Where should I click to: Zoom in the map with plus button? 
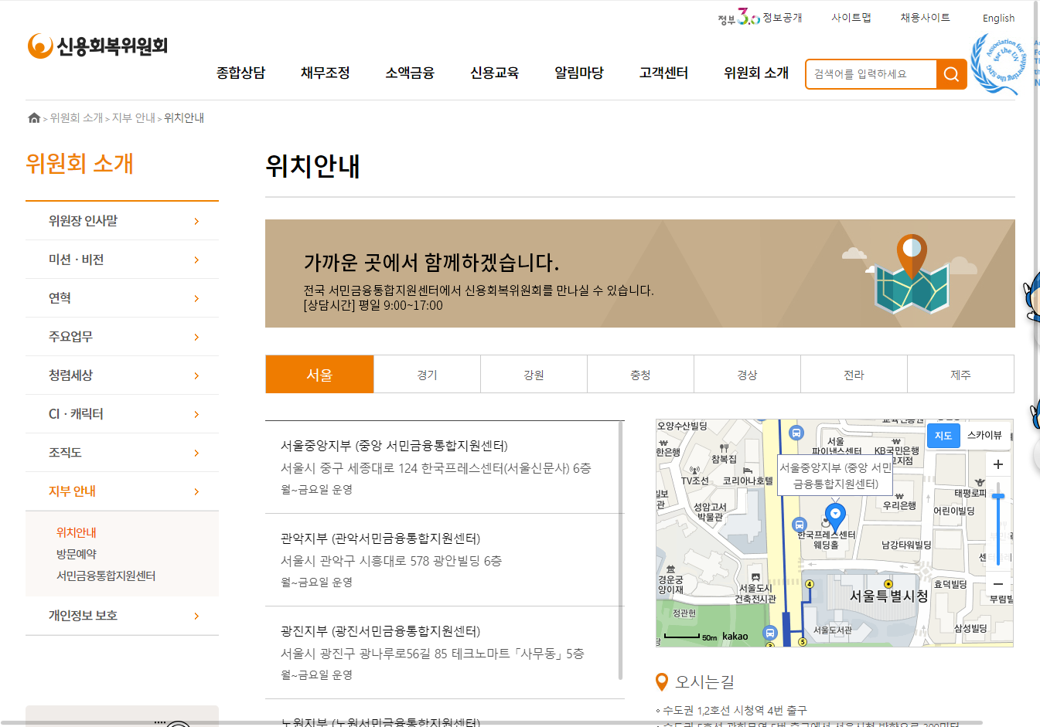click(998, 464)
